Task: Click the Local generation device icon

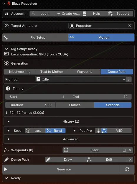Action: coord(6,54)
